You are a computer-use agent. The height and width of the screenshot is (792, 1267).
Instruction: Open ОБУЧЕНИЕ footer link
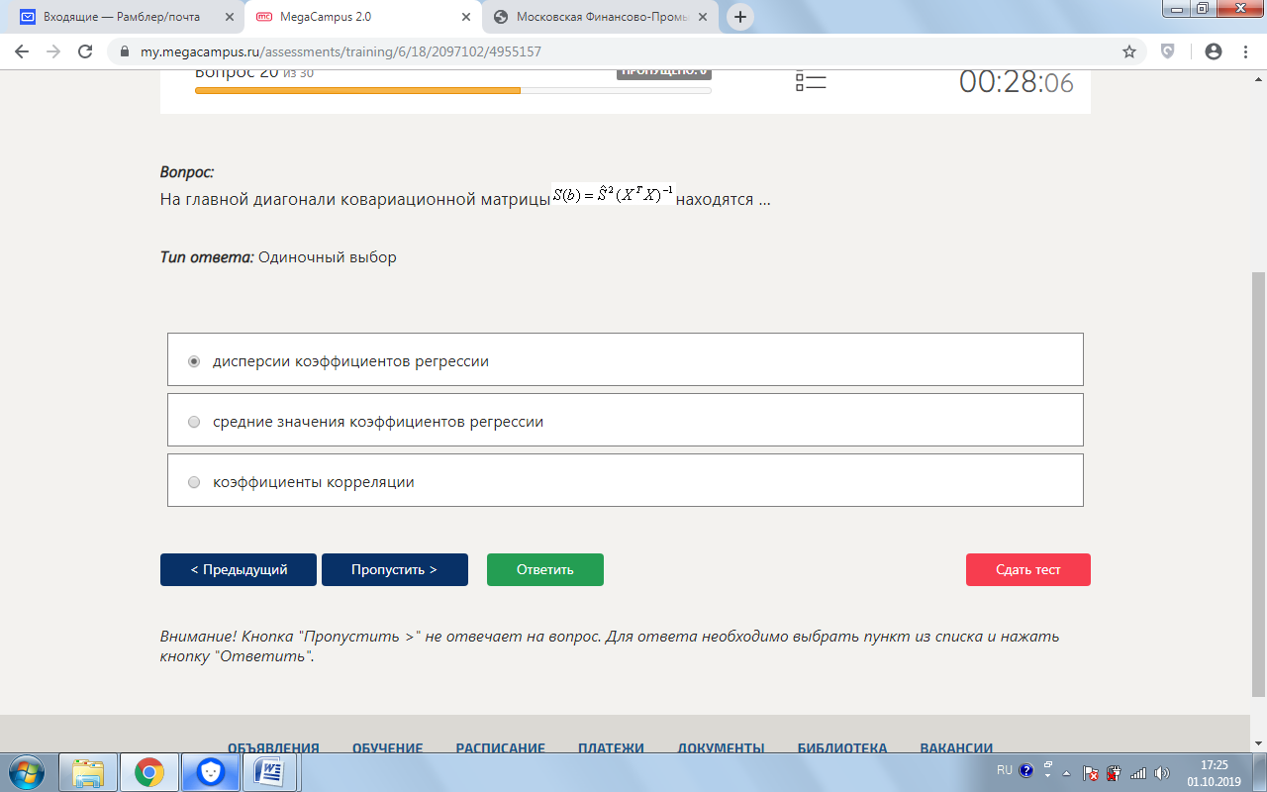point(388,748)
